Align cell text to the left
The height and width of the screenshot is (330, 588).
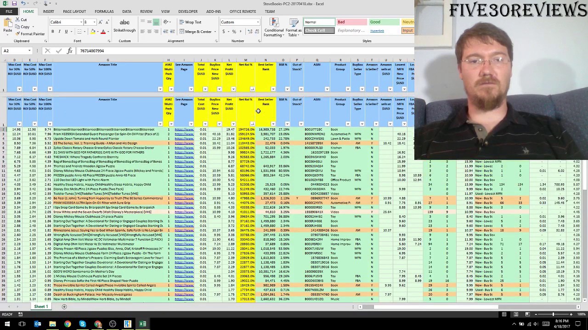coord(142,32)
